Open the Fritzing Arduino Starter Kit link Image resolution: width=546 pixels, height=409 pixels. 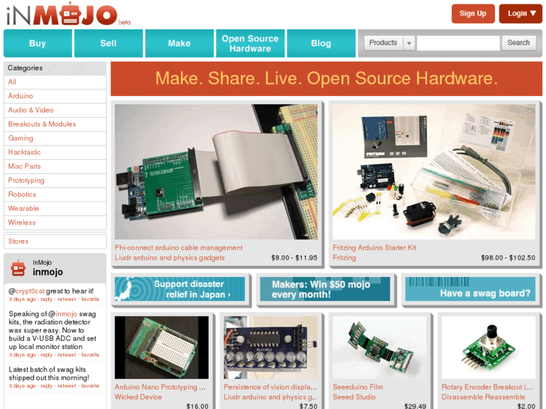coord(374,248)
